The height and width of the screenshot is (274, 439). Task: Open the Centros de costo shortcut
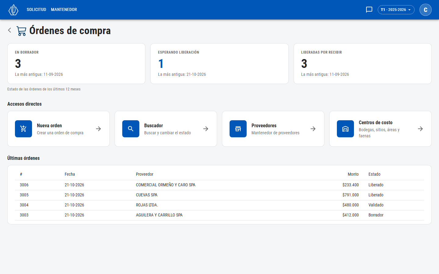click(x=380, y=129)
